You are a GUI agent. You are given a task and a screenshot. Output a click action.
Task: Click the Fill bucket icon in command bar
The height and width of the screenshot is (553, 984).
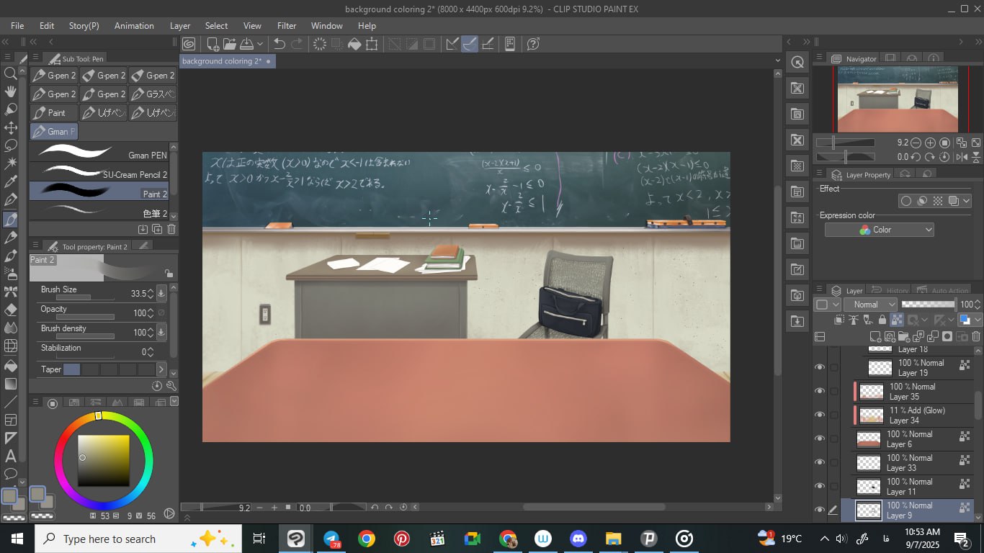point(354,44)
